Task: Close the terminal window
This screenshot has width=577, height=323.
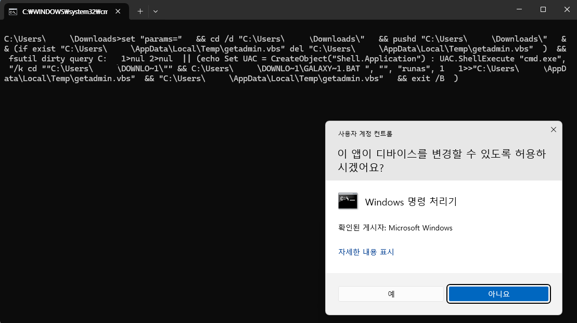Action: 567,9
